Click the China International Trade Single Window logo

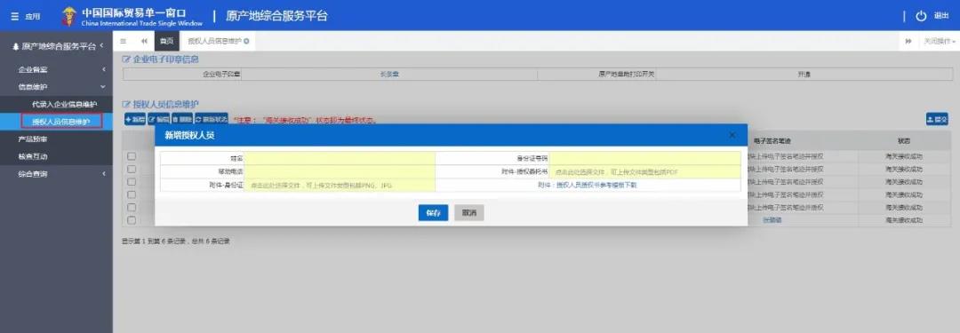132,17
